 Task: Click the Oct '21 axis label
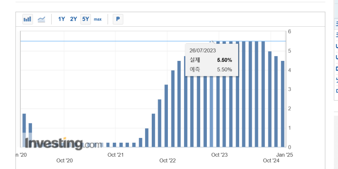(115, 155)
